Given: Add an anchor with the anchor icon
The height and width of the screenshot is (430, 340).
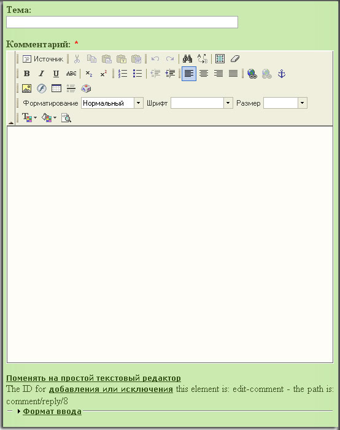Looking at the screenshot, I should (x=282, y=74).
